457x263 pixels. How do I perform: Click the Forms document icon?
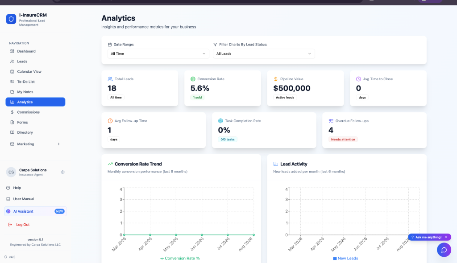(x=12, y=122)
